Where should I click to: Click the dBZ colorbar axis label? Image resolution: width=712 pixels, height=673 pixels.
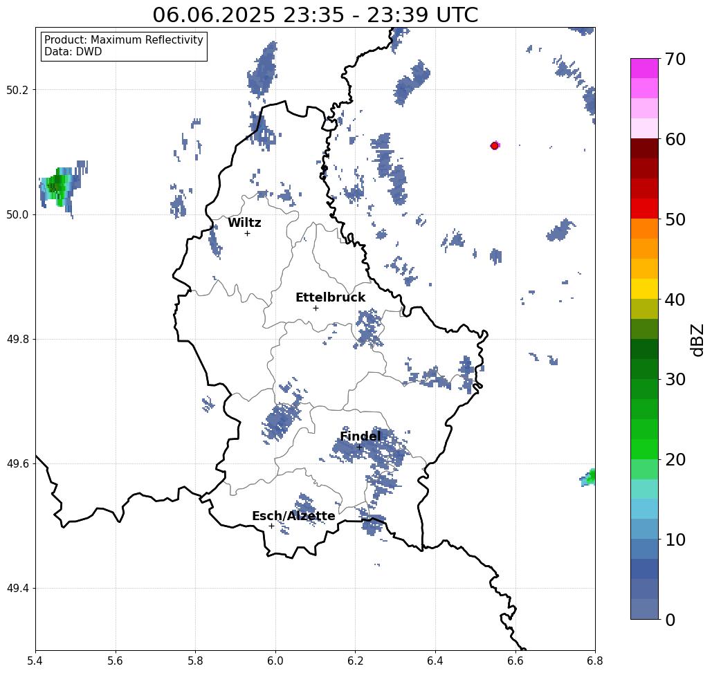pos(697,340)
